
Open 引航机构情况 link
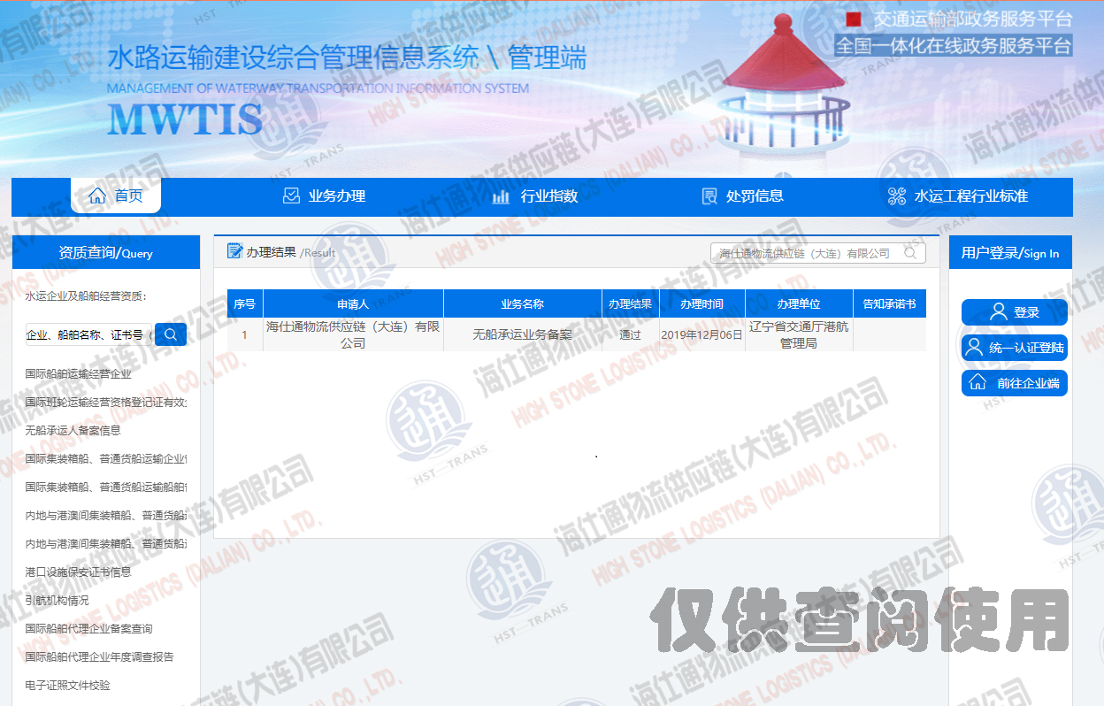57,601
